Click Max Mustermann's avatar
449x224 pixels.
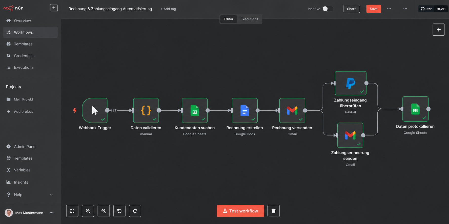[x=9, y=213]
